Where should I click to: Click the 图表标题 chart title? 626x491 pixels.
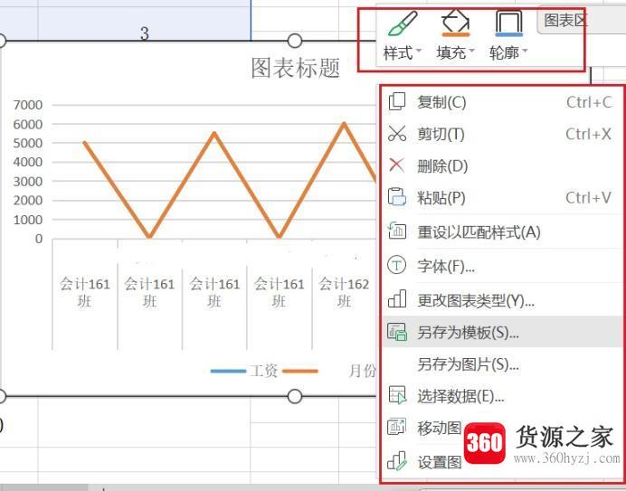pyautogui.click(x=296, y=68)
